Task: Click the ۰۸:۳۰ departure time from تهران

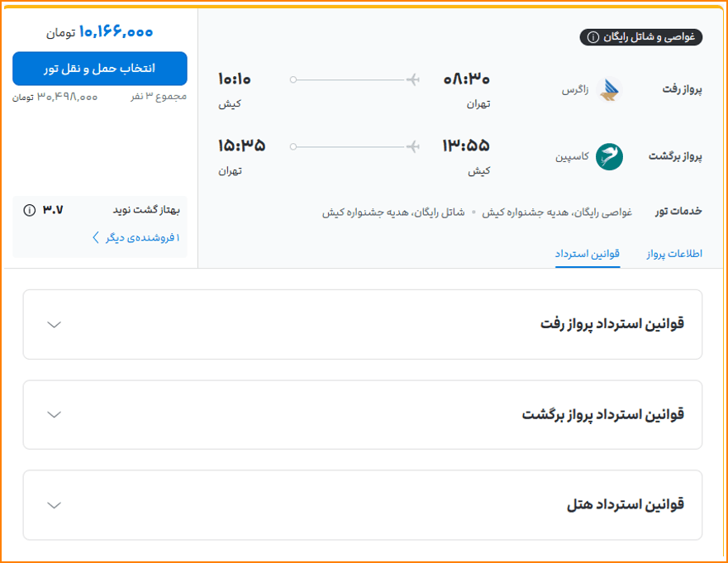Action: [467, 79]
